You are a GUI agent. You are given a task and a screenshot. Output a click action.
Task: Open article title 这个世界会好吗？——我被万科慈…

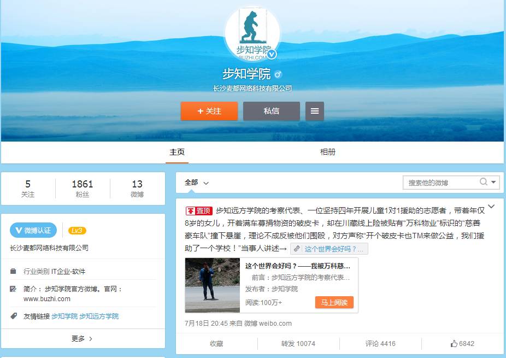pyautogui.click(x=297, y=266)
